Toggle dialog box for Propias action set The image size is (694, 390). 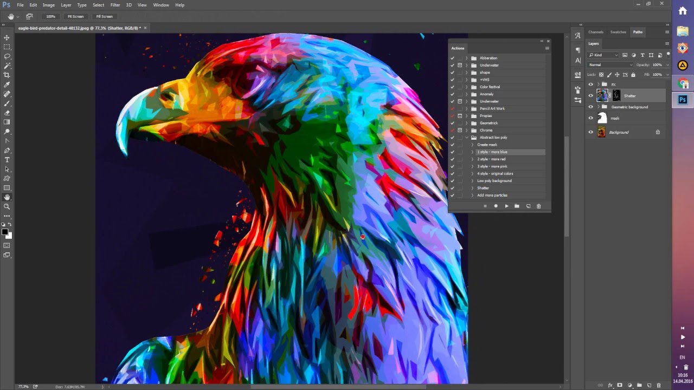[x=460, y=116]
